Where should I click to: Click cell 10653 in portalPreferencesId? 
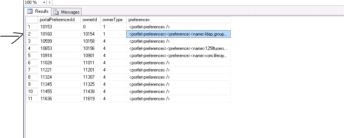59,48
